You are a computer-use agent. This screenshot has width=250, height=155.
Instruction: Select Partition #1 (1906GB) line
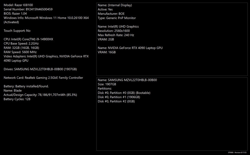point(119,97)
